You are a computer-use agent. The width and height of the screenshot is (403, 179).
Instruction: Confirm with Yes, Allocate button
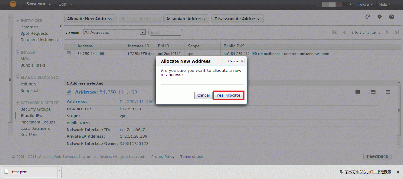(228, 95)
